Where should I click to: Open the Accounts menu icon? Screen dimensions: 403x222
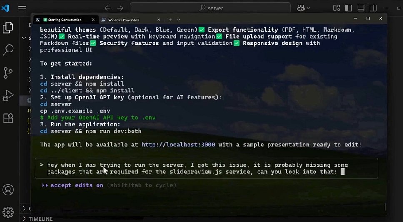point(8,190)
